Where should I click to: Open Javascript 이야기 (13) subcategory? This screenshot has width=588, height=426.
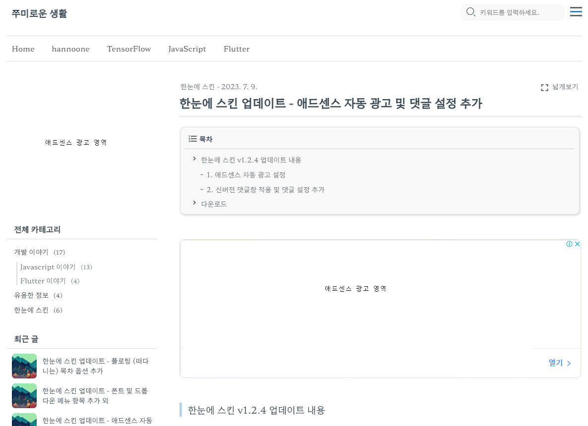tap(56, 267)
